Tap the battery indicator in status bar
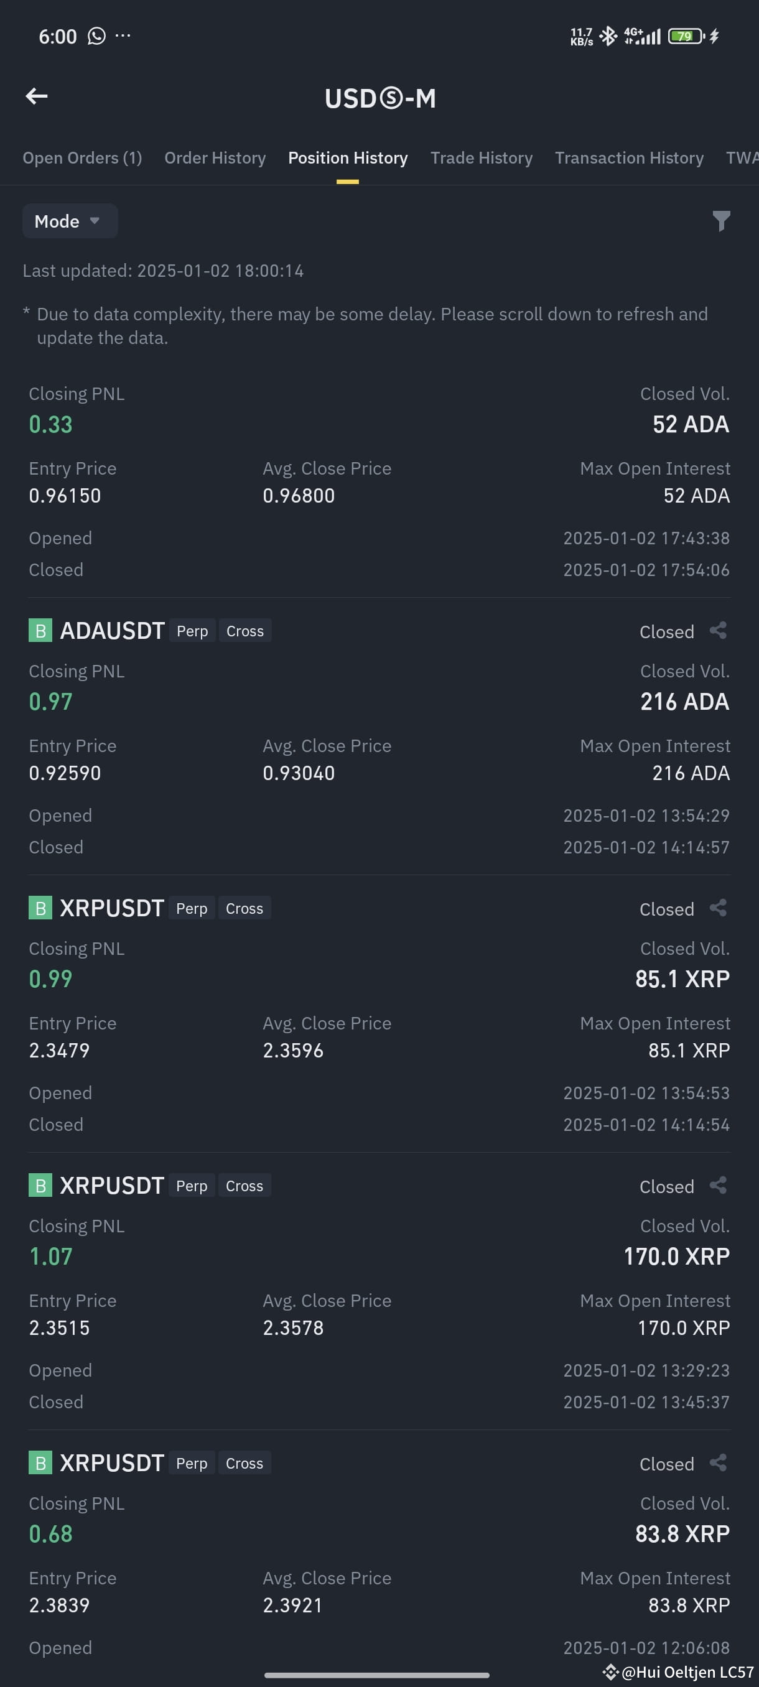The height and width of the screenshot is (1687, 759). pyautogui.click(x=686, y=36)
